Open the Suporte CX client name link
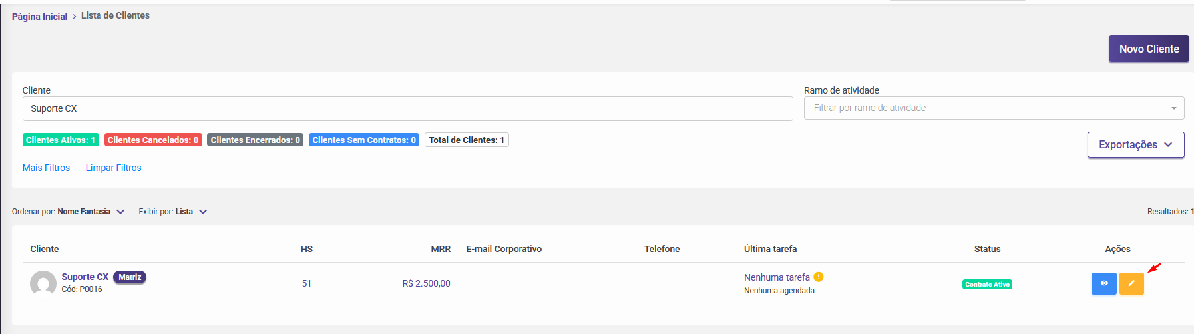 pos(85,277)
